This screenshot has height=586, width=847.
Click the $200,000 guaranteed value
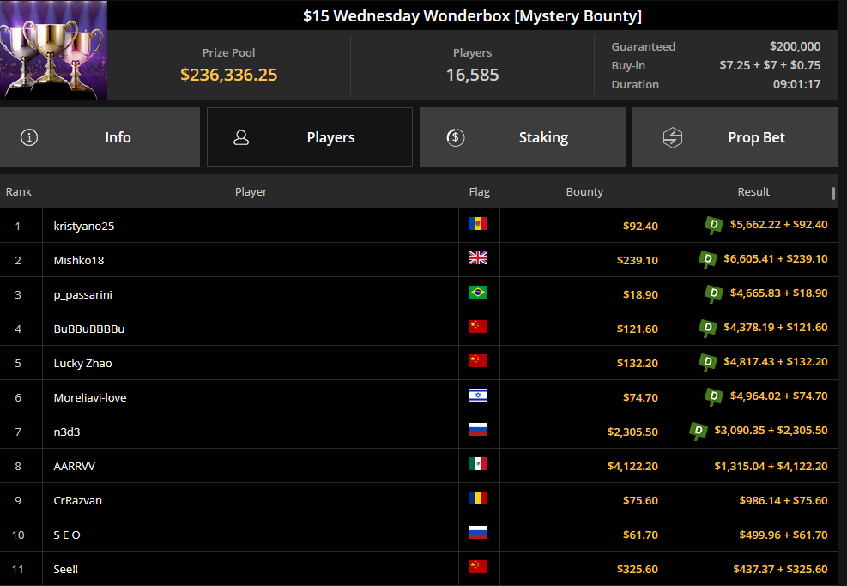pos(796,46)
